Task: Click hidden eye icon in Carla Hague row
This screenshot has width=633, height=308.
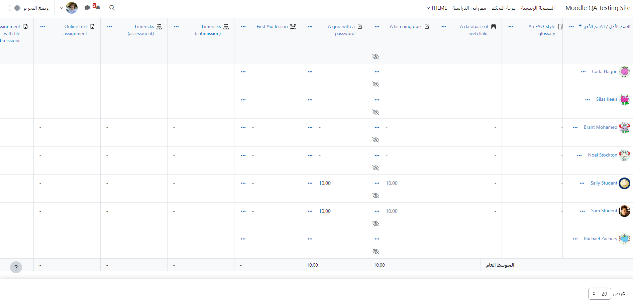Action: pyautogui.click(x=376, y=84)
